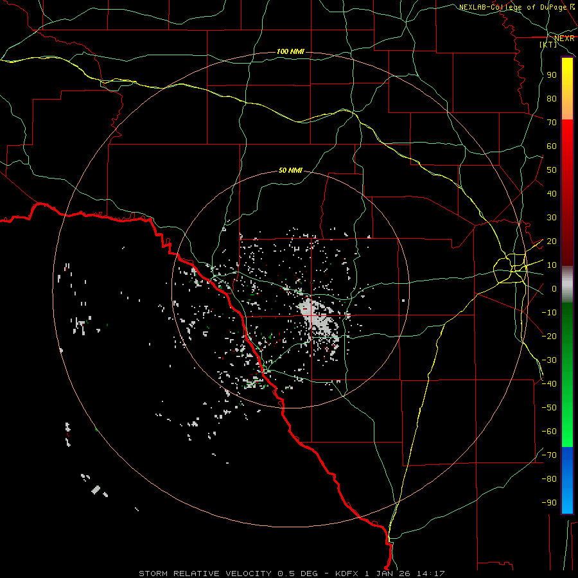578x578 pixels.
Task: Click the -50 value on velocity scale
Action: tap(549, 408)
